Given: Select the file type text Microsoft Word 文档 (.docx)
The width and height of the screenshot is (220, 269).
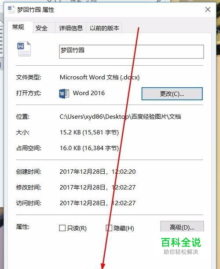Looking at the screenshot, I should (x=99, y=77).
